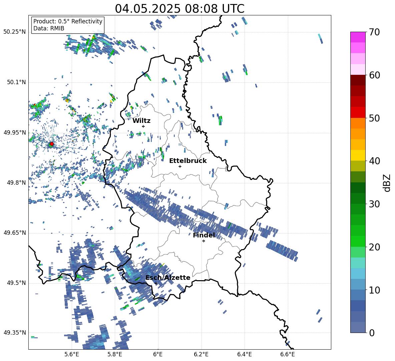
Task: Click the 50 tick on colorbar
Action: pyautogui.click(x=374, y=118)
